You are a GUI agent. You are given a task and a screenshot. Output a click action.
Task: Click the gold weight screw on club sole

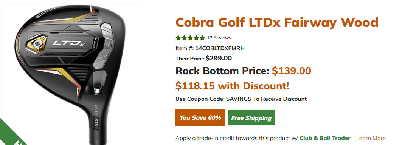point(37,44)
